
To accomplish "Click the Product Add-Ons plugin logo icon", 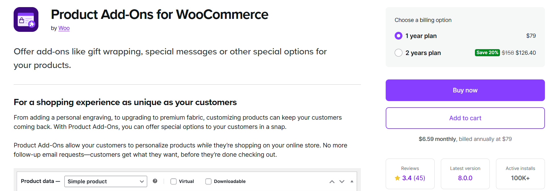I will pyautogui.click(x=26, y=19).
